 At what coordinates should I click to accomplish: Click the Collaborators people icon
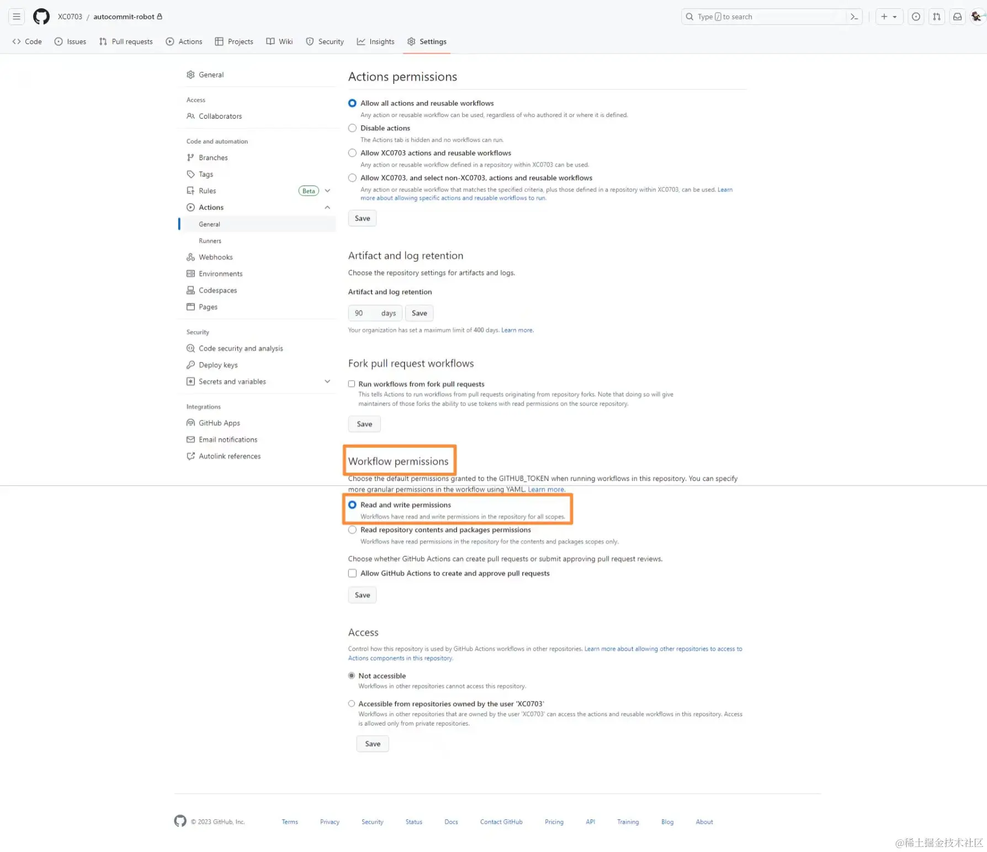(x=190, y=116)
